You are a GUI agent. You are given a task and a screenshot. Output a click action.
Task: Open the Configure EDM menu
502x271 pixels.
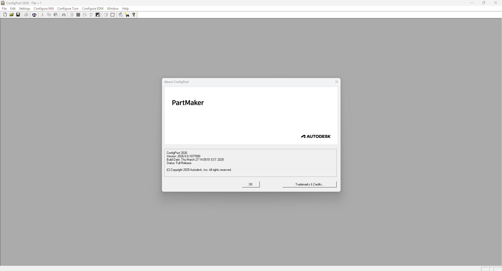tap(93, 9)
